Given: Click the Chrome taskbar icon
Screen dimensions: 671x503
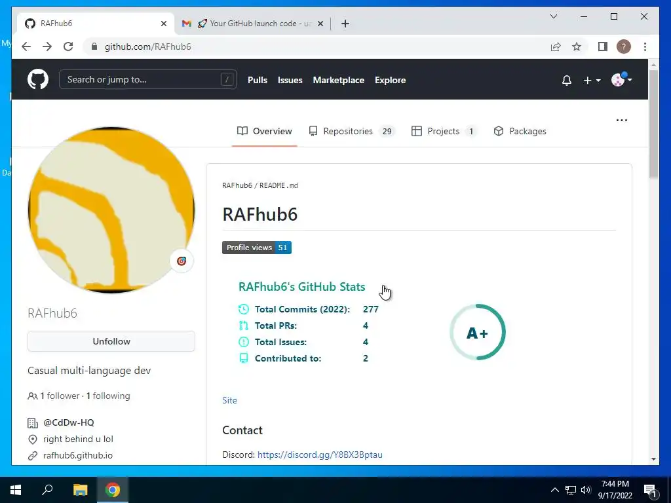Looking at the screenshot, I should coord(113,490).
